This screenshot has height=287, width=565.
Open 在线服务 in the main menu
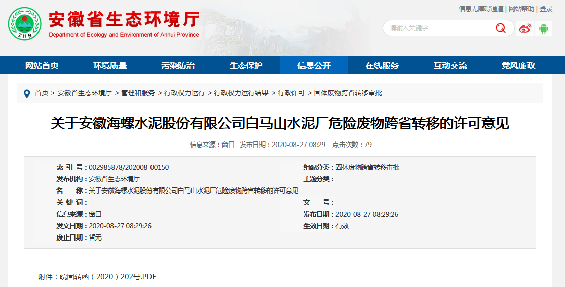click(382, 66)
